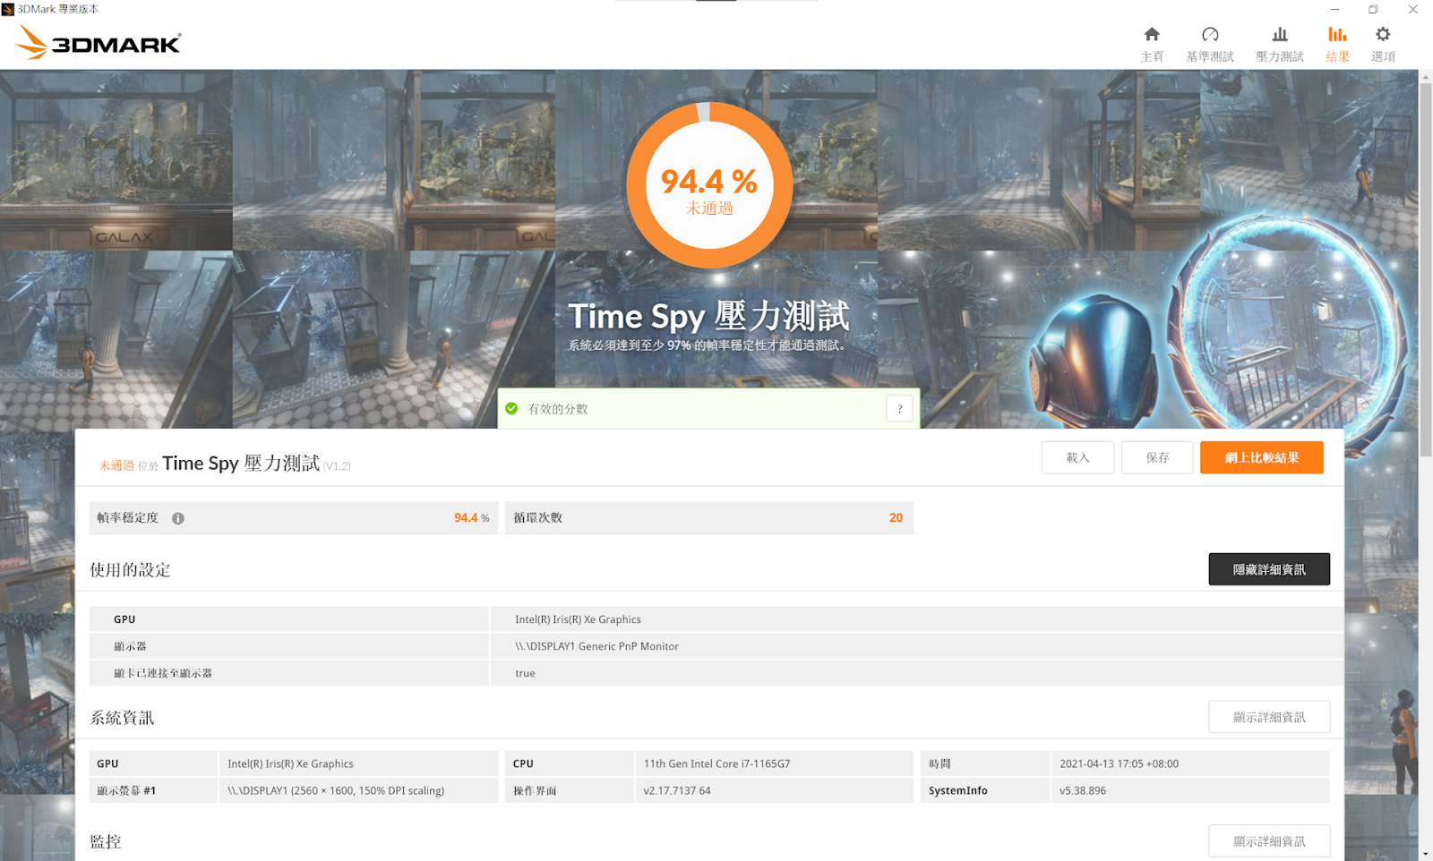The width and height of the screenshot is (1433, 861).
Task: Expand 系統資訊 with 顯示詳細資訊 button
Action: pos(1269,717)
